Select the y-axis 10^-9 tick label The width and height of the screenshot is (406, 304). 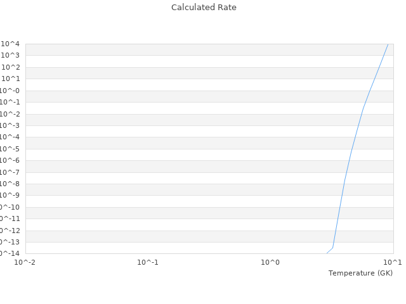10,195
